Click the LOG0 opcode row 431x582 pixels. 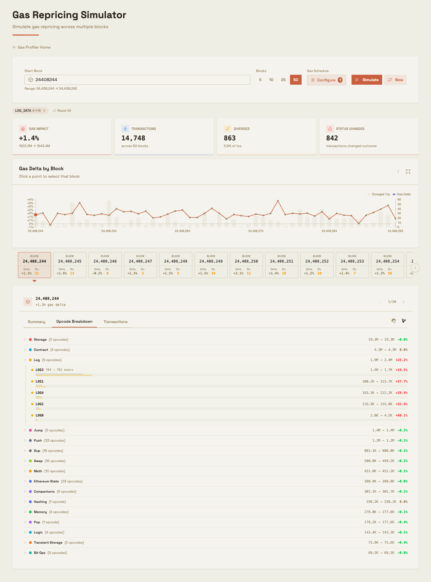coord(219,417)
